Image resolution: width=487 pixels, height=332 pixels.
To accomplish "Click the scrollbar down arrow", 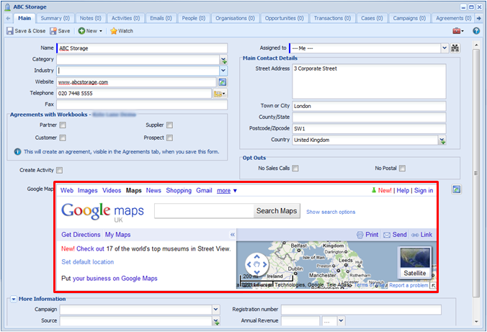I will 476,322.
